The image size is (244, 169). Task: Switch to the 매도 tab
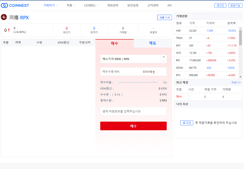click(152, 43)
